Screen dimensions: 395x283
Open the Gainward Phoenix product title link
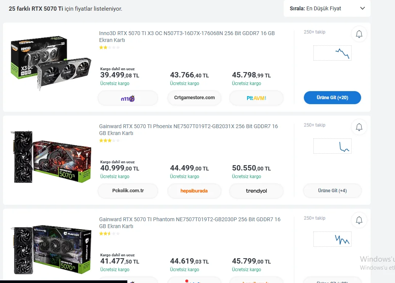tap(188, 130)
